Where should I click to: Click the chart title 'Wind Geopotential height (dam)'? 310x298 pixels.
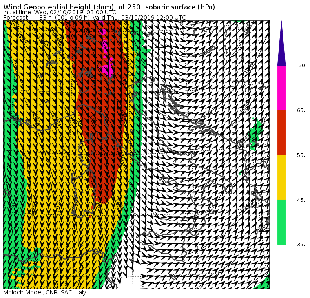click(x=58, y=7)
